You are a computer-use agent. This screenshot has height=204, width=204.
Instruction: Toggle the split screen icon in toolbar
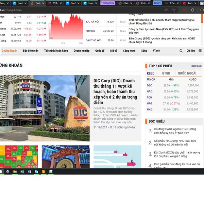tap(202, 10)
